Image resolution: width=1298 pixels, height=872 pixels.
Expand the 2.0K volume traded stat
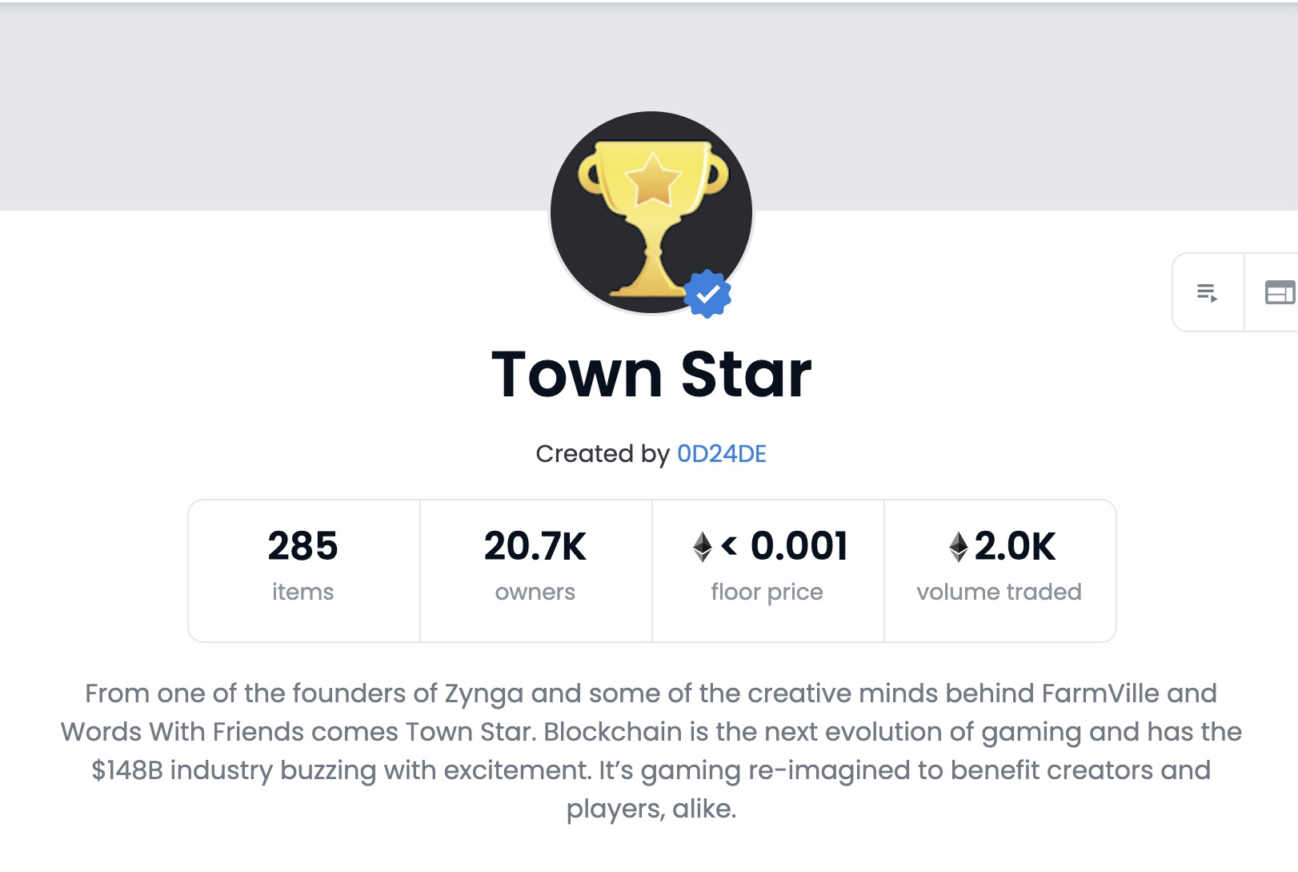[999, 569]
